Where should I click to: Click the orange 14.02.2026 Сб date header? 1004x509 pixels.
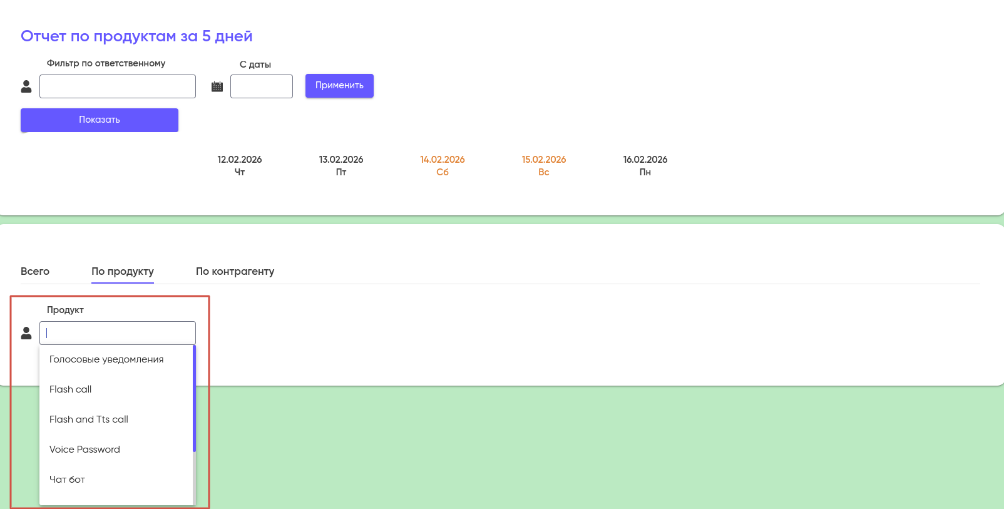pyautogui.click(x=443, y=165)
